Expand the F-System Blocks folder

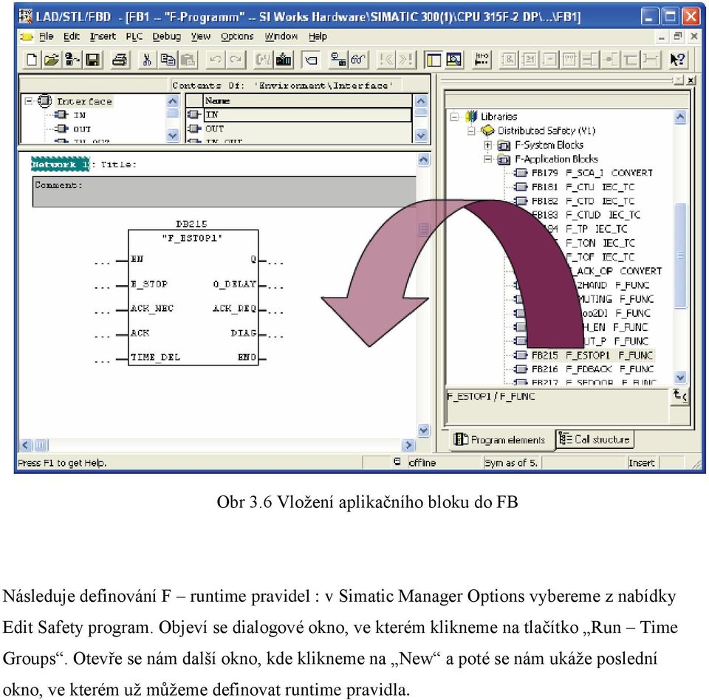487,145
